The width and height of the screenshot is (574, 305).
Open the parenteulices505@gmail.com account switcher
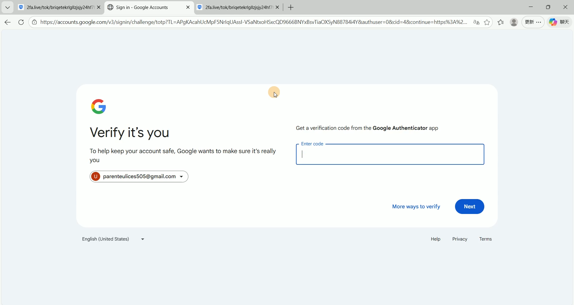[x=139, y=177]
